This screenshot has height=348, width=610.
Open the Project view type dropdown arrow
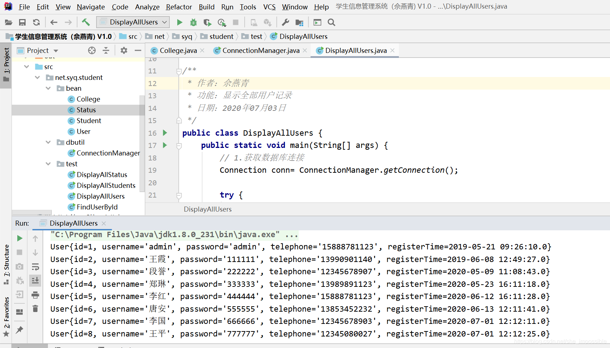(x=56, y=51)
